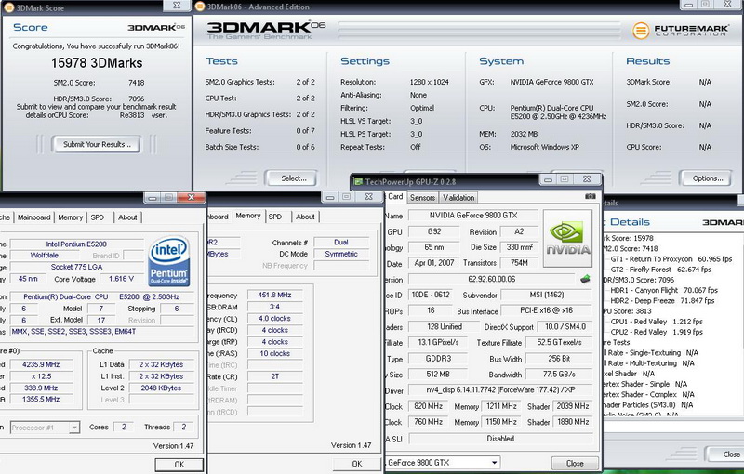
Task: Click OK in the CPU-Z memory window
Action: click(x=357, y=464)
